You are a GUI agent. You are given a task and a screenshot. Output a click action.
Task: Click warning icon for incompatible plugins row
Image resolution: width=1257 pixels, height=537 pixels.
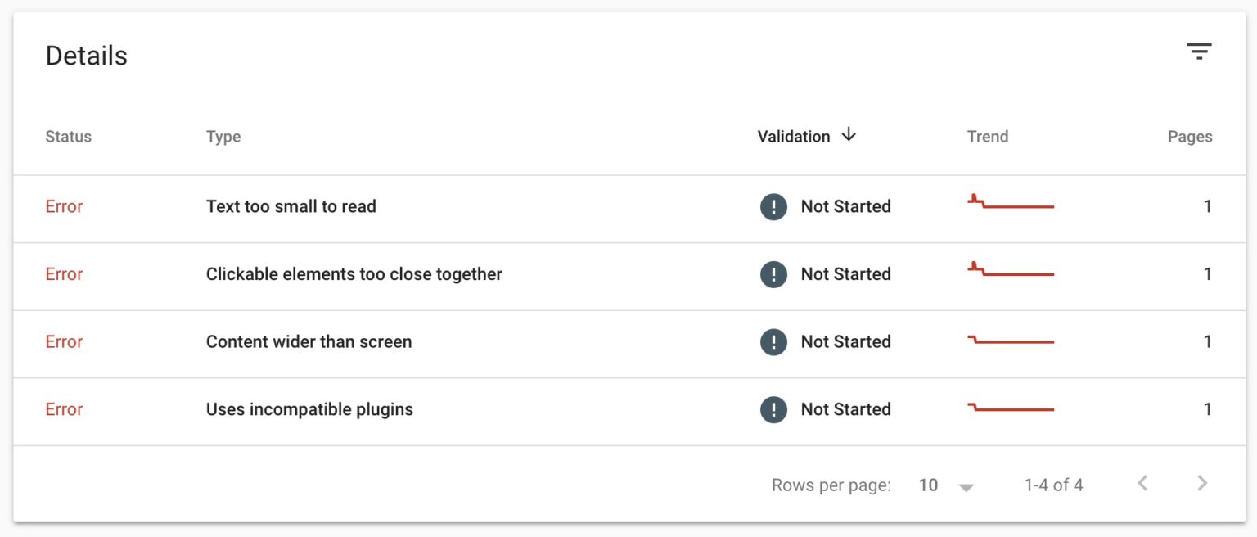point(773,409)
